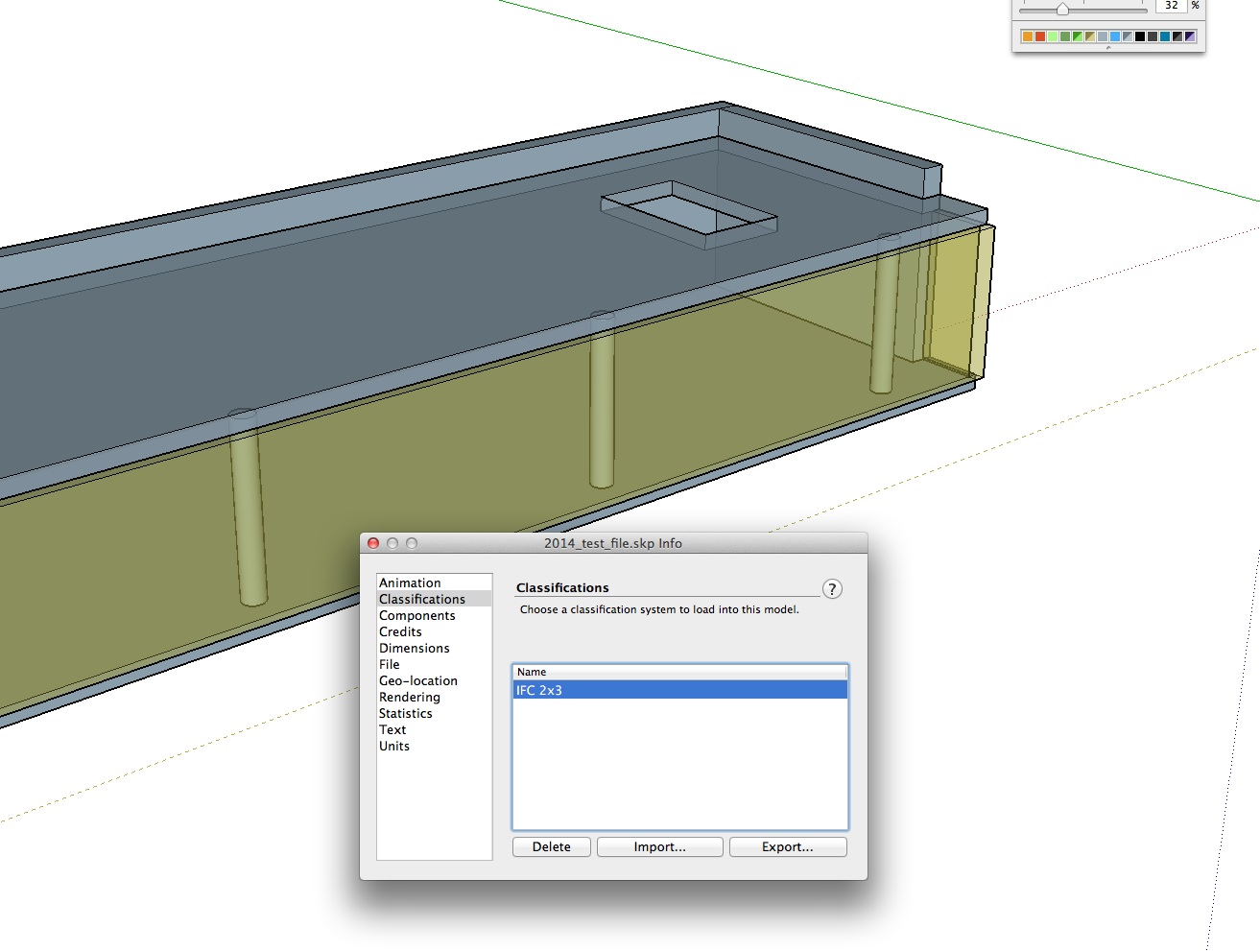Open the Classifications help question mark icon
The image size is (1260, 951).
[x=832, y=589]
